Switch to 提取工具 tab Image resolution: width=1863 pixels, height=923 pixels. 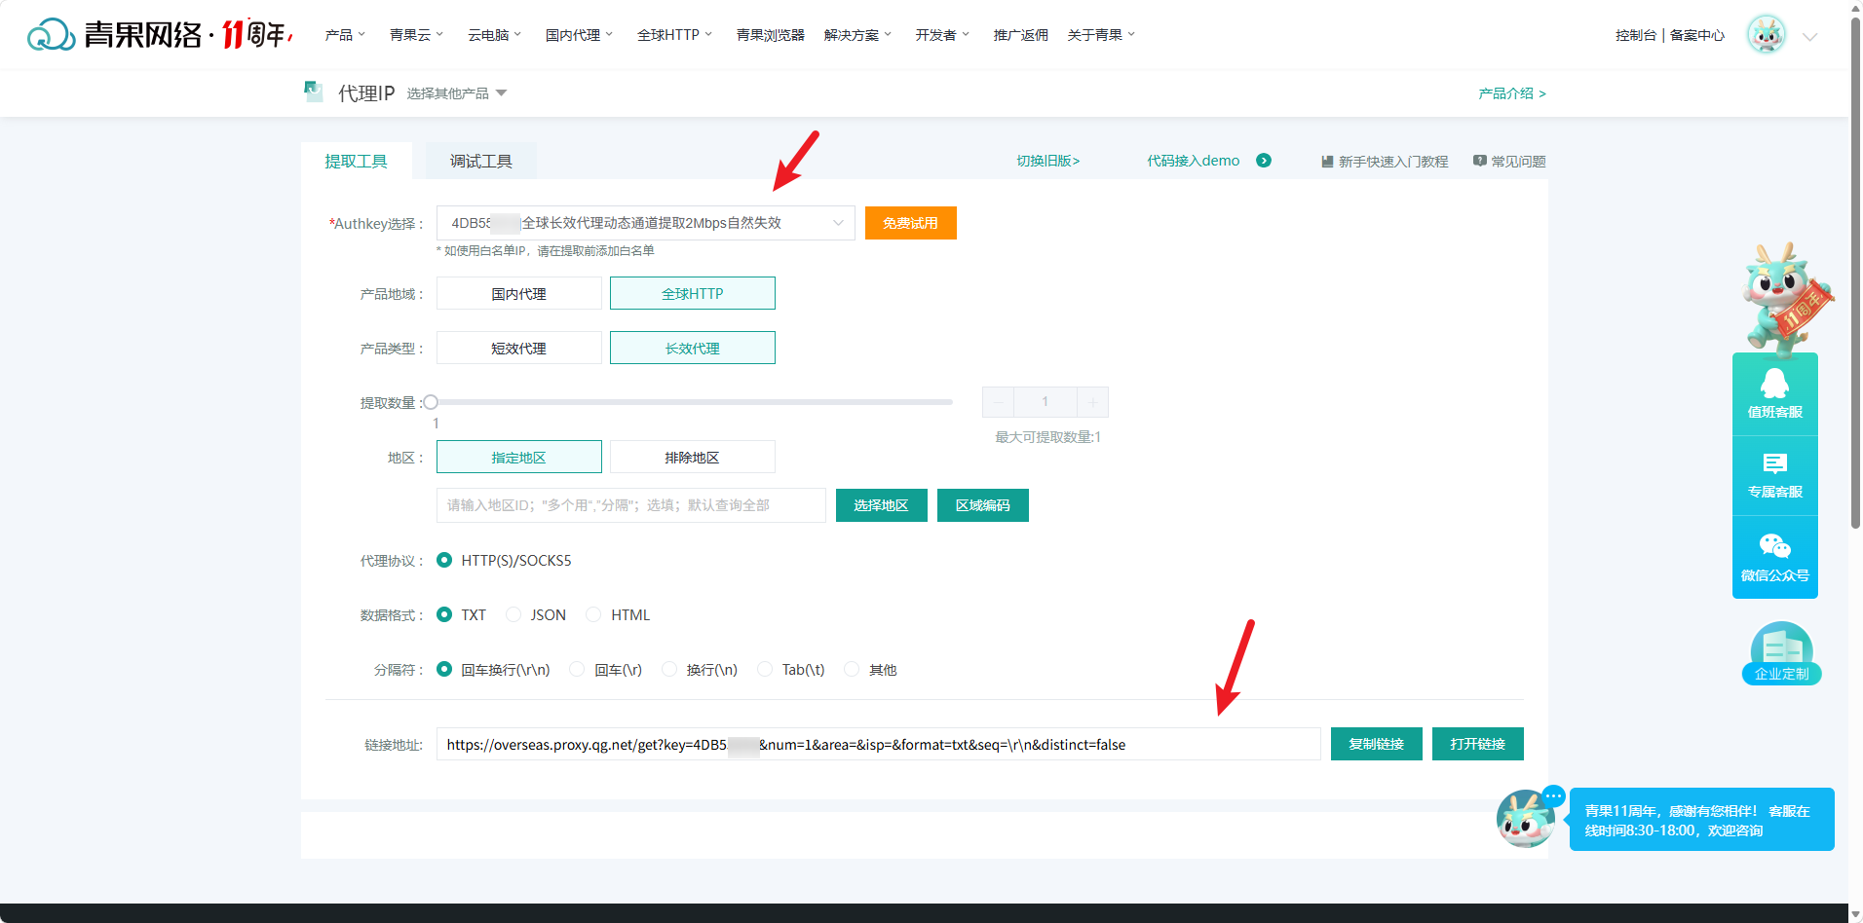point(357,161)
